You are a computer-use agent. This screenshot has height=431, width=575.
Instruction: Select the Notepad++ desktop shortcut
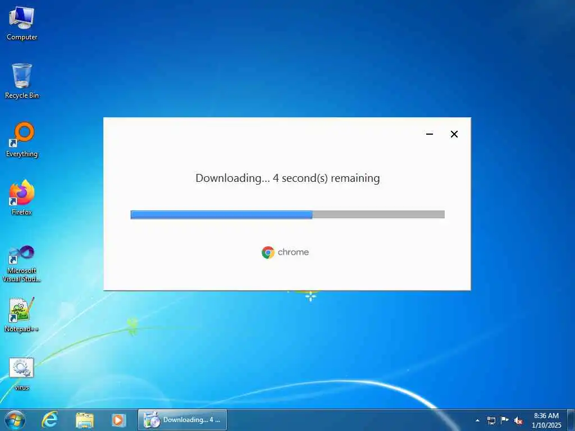click(x=22, y=315)
